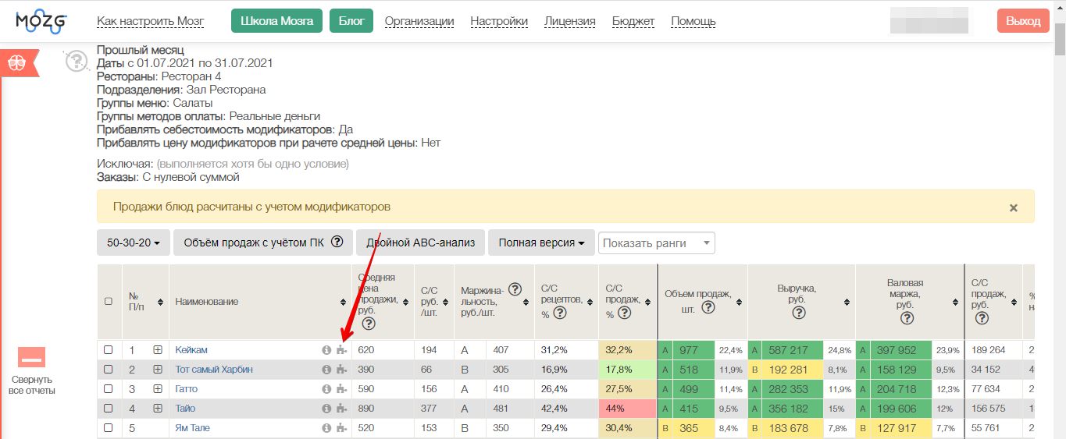Expand the Тот самый Харбин row with plus icon
The height and width of the screenshot is (439, 1066).
157,370
